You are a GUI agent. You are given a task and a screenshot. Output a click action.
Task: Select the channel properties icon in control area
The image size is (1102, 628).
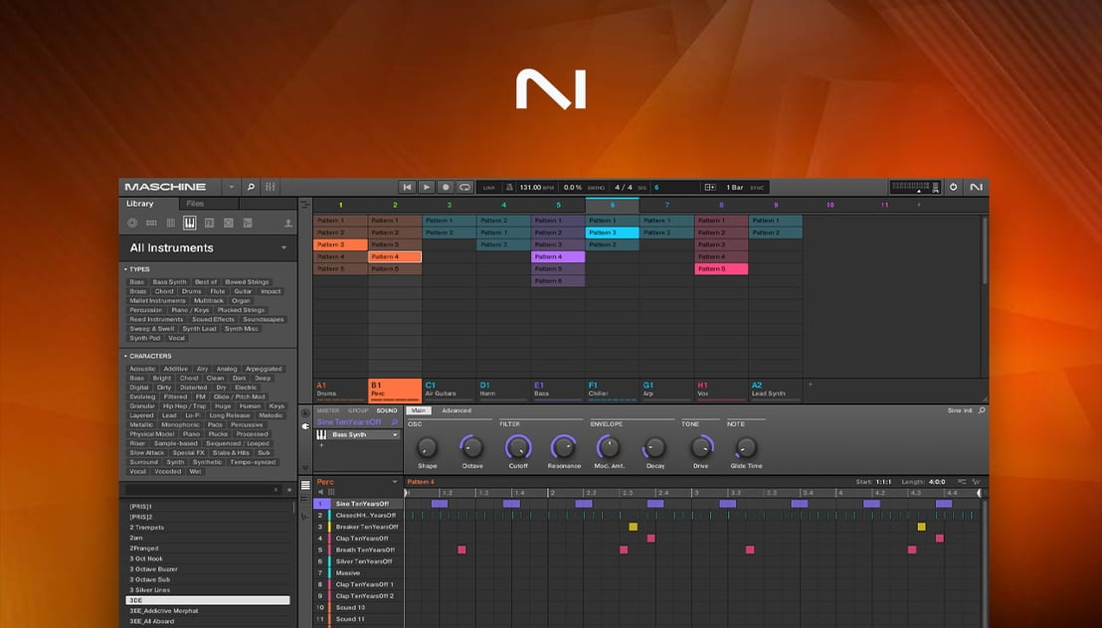(305, 413)
